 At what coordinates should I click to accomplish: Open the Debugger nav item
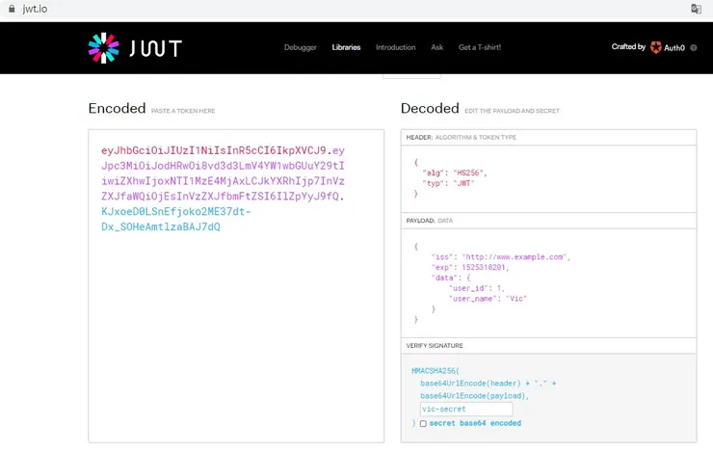pyautogui.click(x=301, y=47)
